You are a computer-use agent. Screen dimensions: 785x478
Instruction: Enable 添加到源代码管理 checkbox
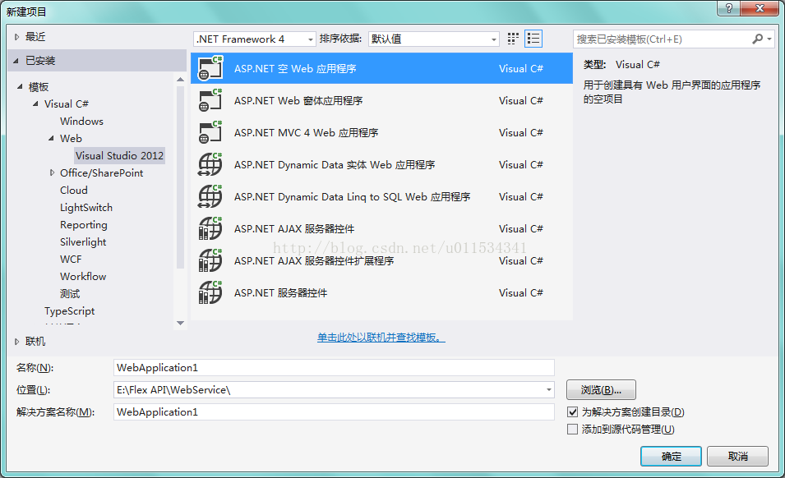point(573,429)
